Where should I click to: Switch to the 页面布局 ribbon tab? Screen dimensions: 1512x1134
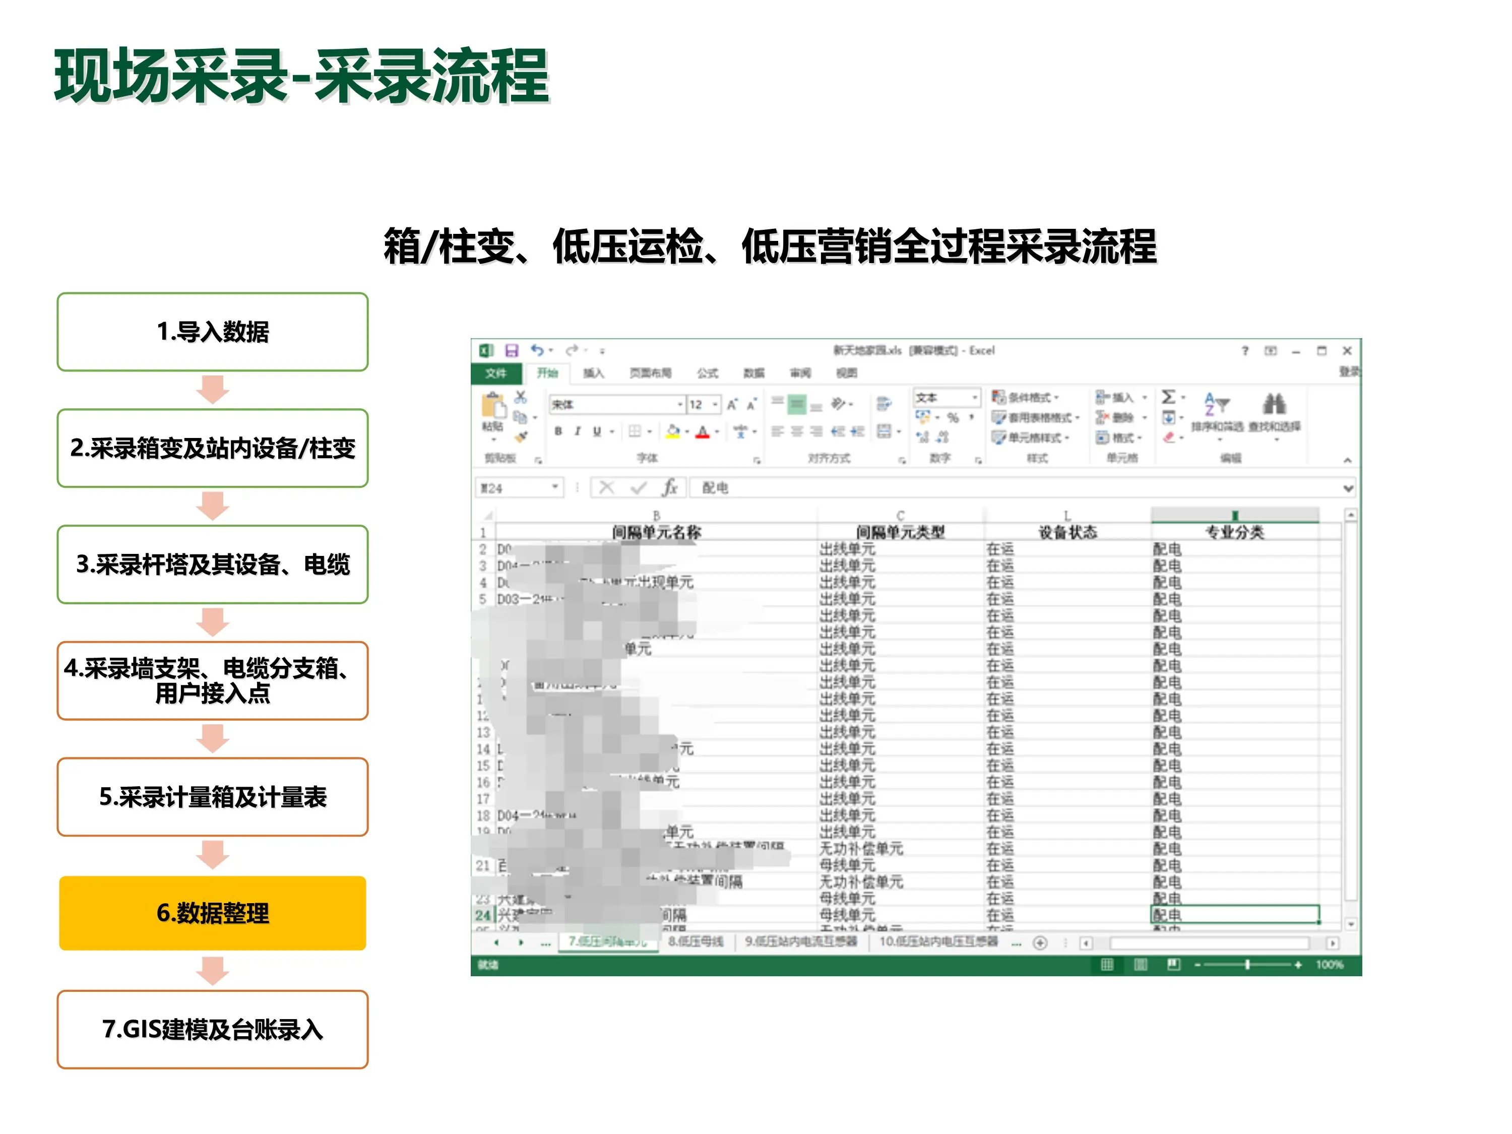[650, 373]
